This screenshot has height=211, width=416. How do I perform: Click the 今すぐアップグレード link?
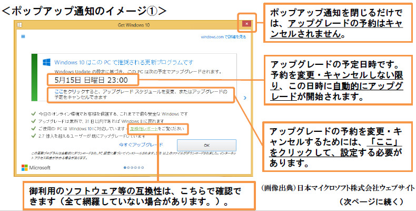click(141, 145)
